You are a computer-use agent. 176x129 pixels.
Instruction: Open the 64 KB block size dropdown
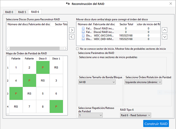[x=97, y=82]
